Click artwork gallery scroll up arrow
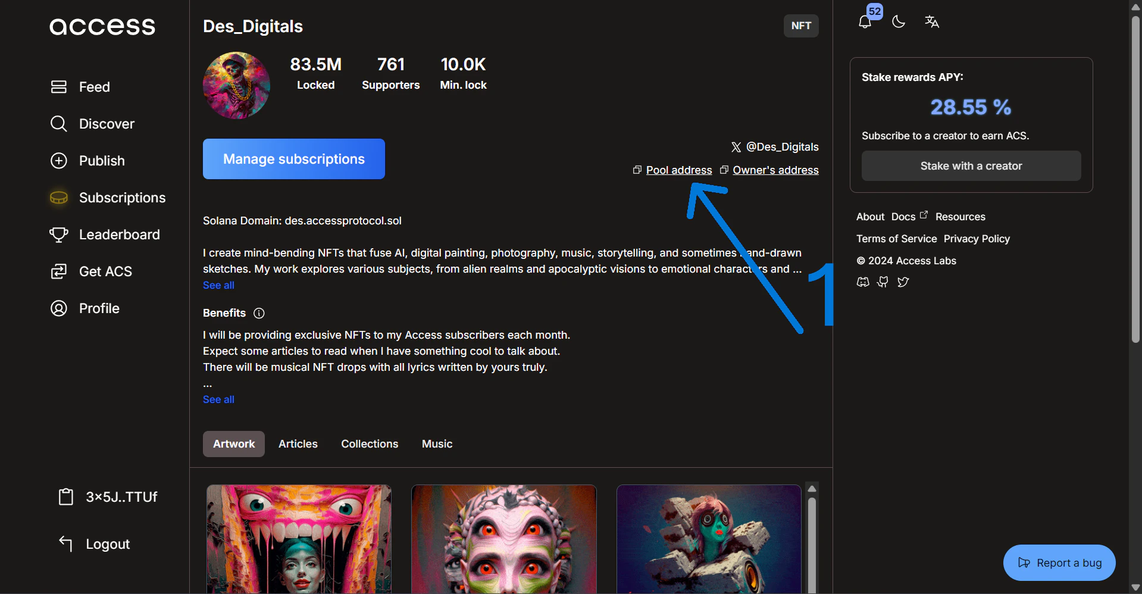The height and width of the screenshot is (594, 1142). 812,489
